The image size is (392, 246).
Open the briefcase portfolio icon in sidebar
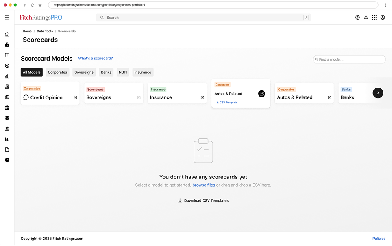tap(7, 45)
